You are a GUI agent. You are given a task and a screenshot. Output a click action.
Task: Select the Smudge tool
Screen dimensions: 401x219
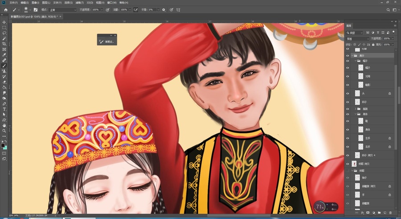[4, 93]
